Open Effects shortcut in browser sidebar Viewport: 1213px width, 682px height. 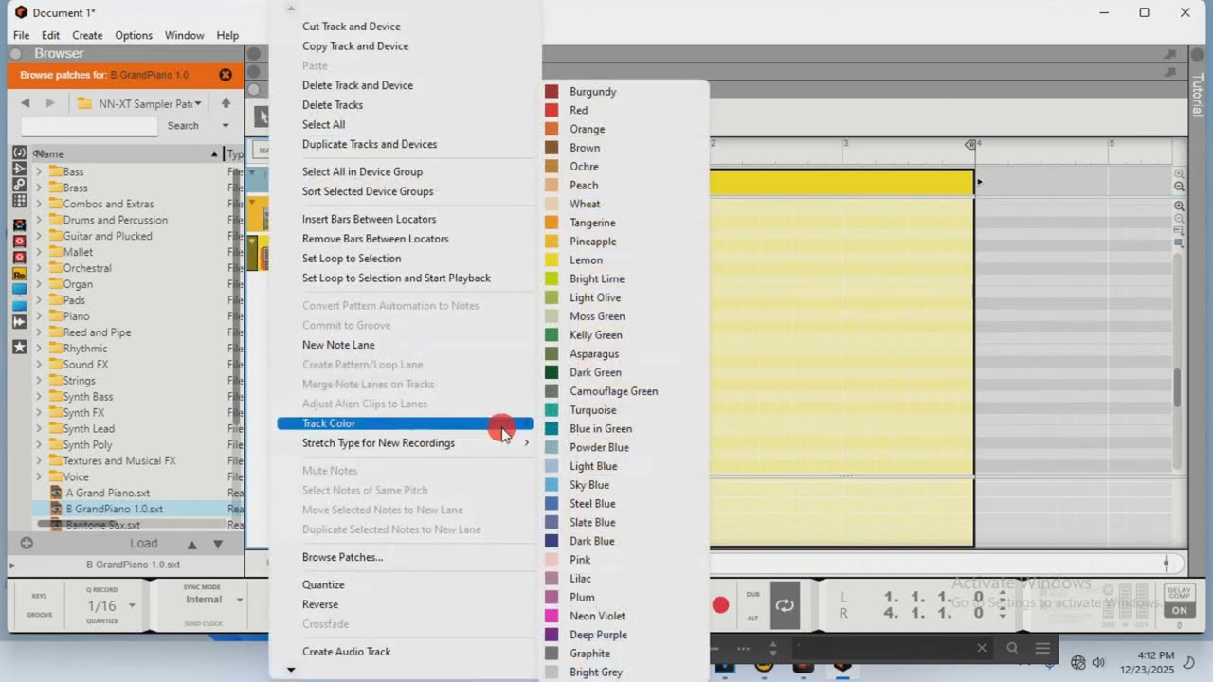click(x=19, y=169)
